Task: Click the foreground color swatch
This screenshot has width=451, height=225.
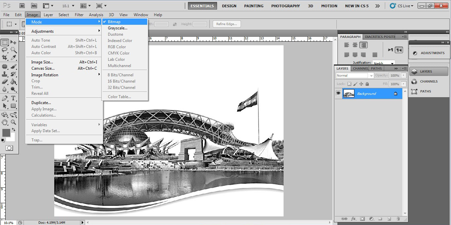Action: (x=6, y=132)
